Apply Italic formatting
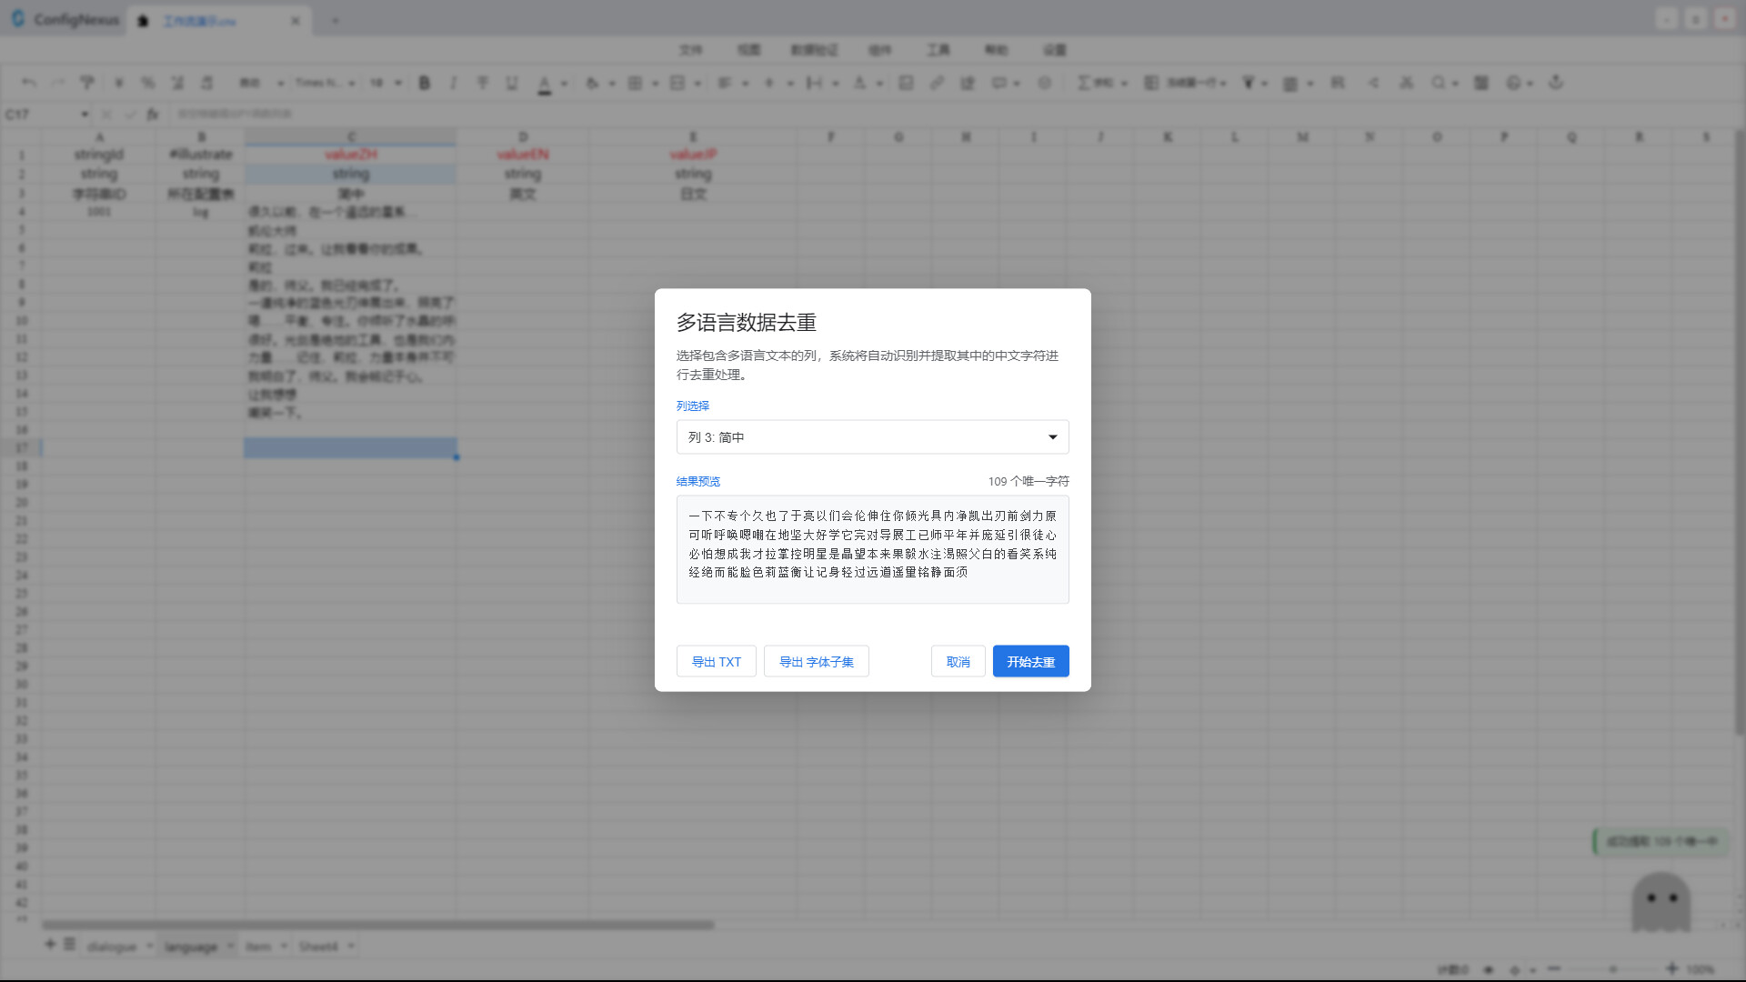The height and width of the screenshot is (982, 1746). 454,82
